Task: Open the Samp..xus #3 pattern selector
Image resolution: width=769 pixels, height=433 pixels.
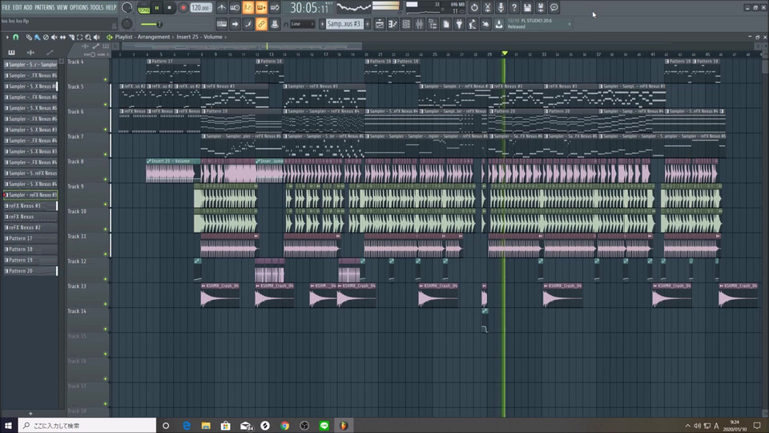Action: pyautogui.click(x=344, y=24)
